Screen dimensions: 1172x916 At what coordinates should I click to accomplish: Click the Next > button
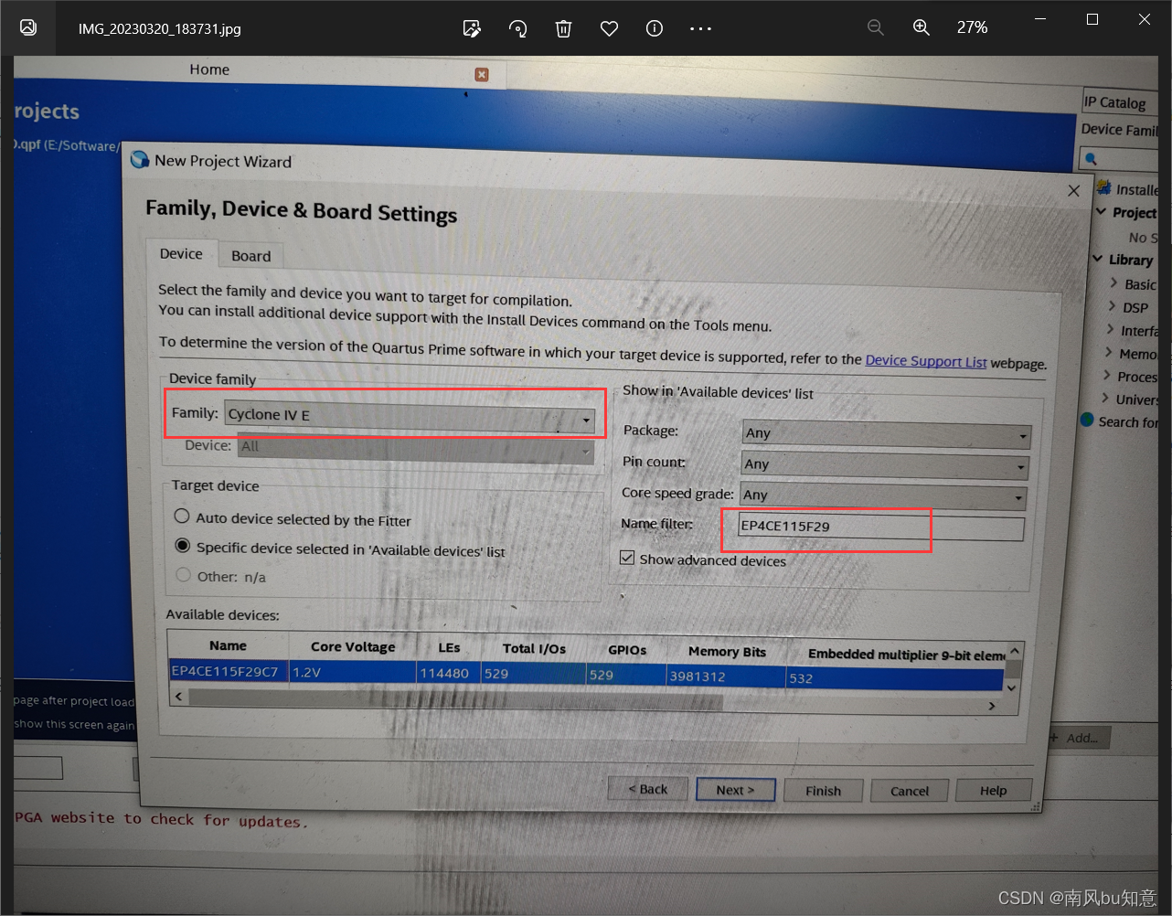[735, 790]
